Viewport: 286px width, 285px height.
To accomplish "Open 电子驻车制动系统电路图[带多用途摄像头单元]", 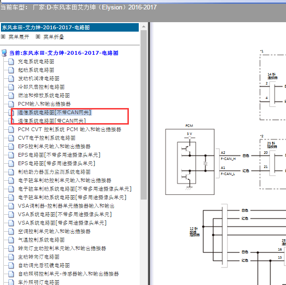I will (72, 198).
